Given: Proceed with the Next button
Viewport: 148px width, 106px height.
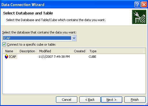Looking at the screenshot, I should coord(112,100).
